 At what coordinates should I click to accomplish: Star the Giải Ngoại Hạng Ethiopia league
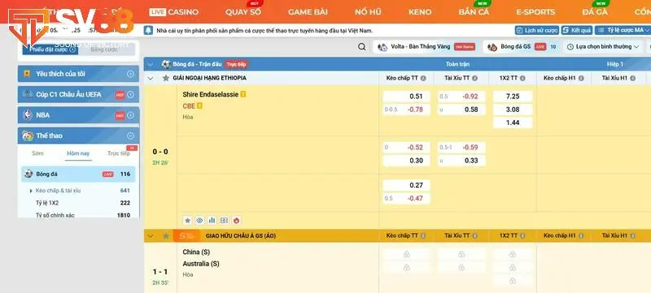pyautogui.click(x=166, y=78)
